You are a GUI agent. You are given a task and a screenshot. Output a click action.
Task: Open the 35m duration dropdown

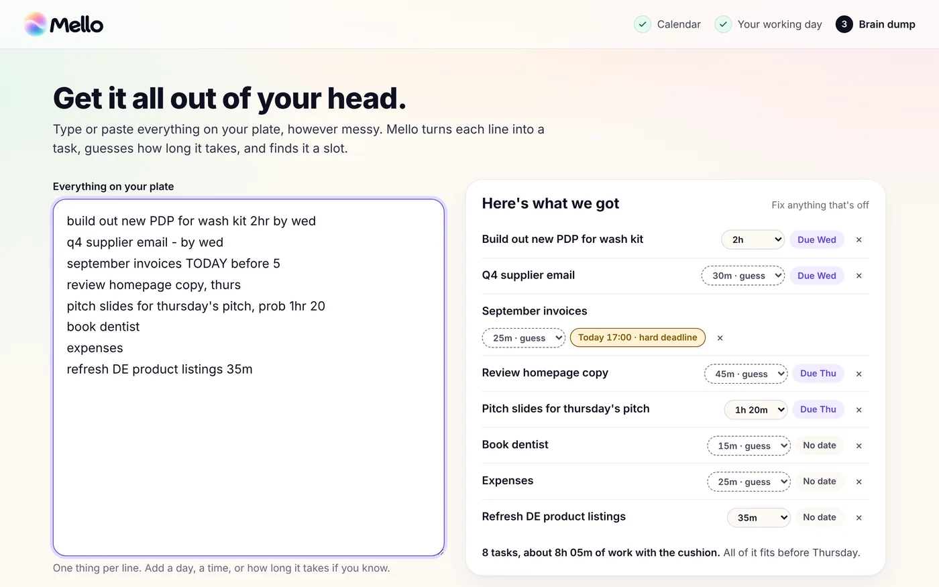pos(759,517)
